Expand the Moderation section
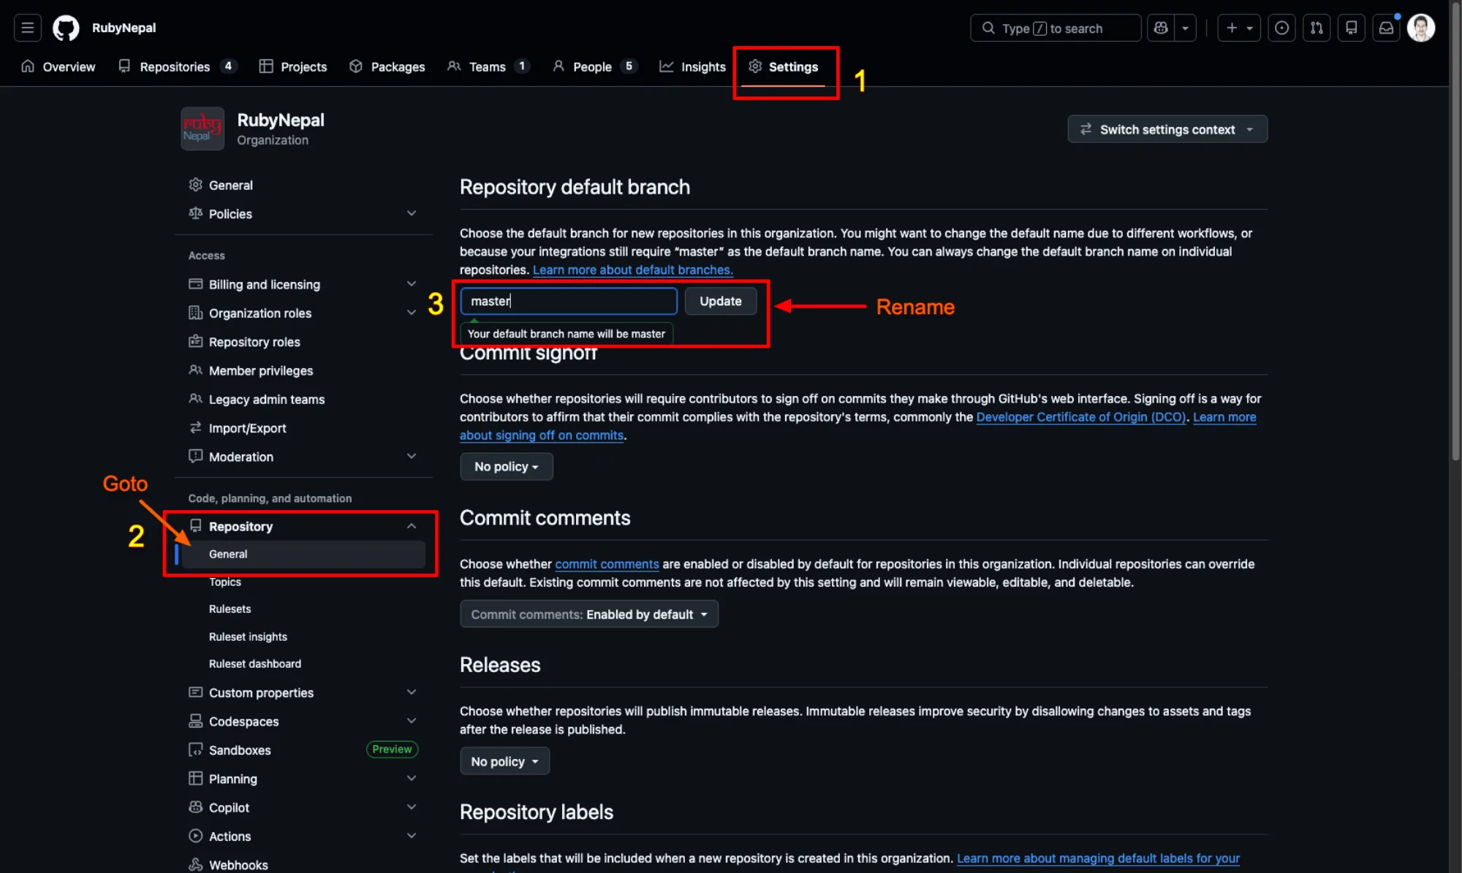 [303, 457]
